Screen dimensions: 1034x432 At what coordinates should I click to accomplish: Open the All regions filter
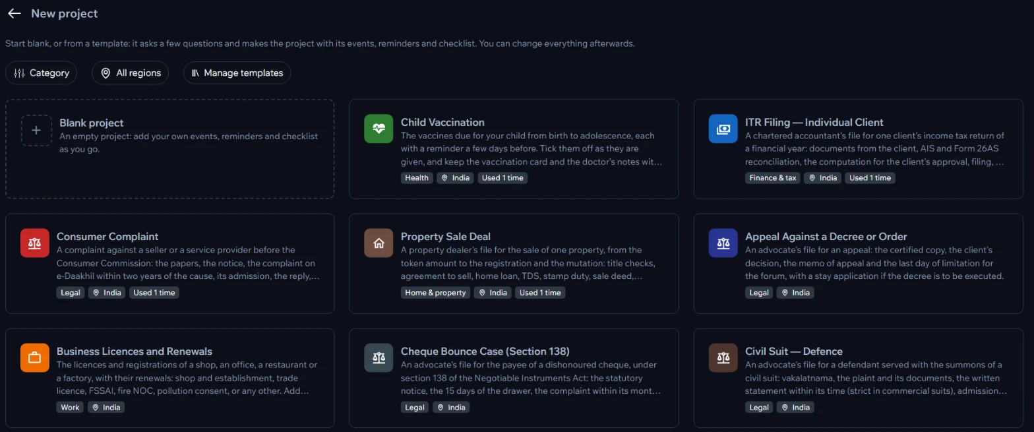tap(130, 73)
